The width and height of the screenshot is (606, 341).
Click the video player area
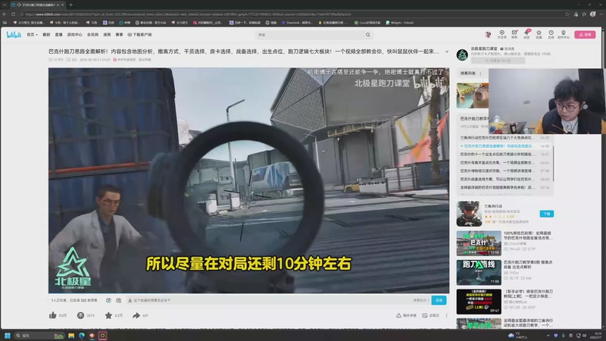coord(248,180)
